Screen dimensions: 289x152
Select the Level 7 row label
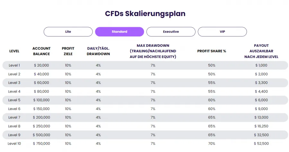pos(14,117)
